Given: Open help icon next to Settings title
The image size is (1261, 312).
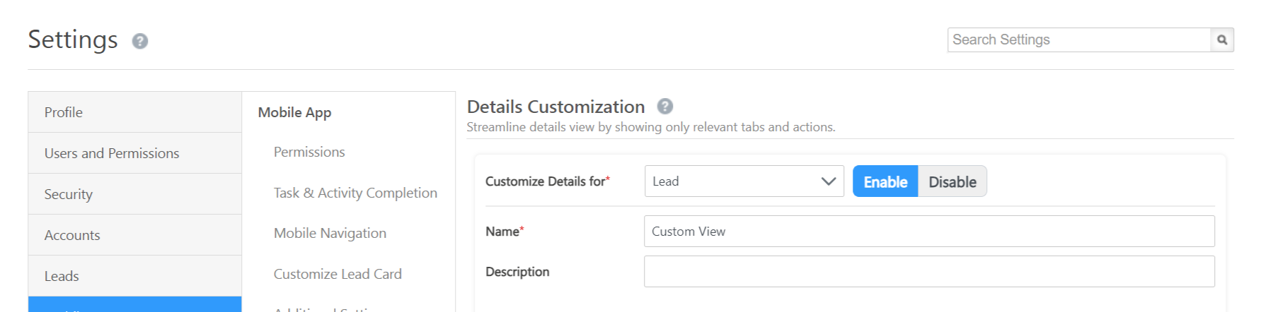Looking at the screenshot, I should pyautogui.click(x=140, y=42).
